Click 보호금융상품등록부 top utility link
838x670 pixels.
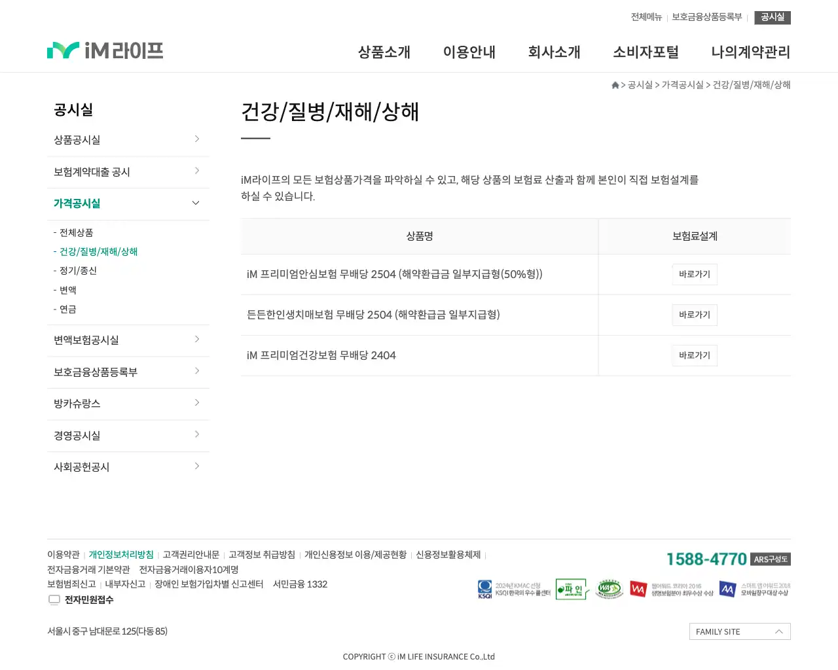pyautogui.click(x=707, y=17)
